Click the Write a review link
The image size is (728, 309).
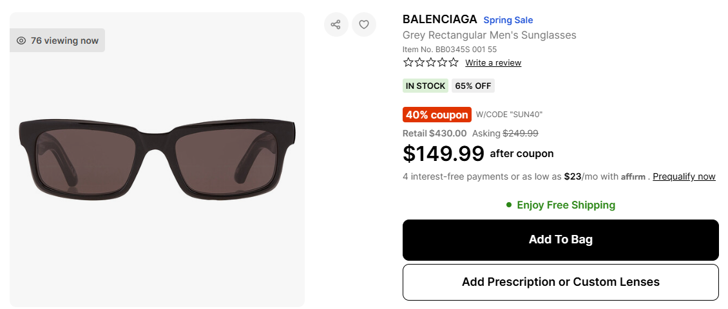coord(493,62)
